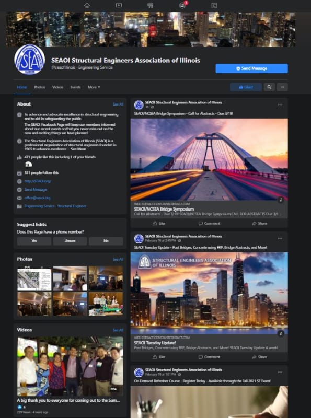Open the Gaming icon in top bar
Screen dimensions: 311x418
point(214,6)
